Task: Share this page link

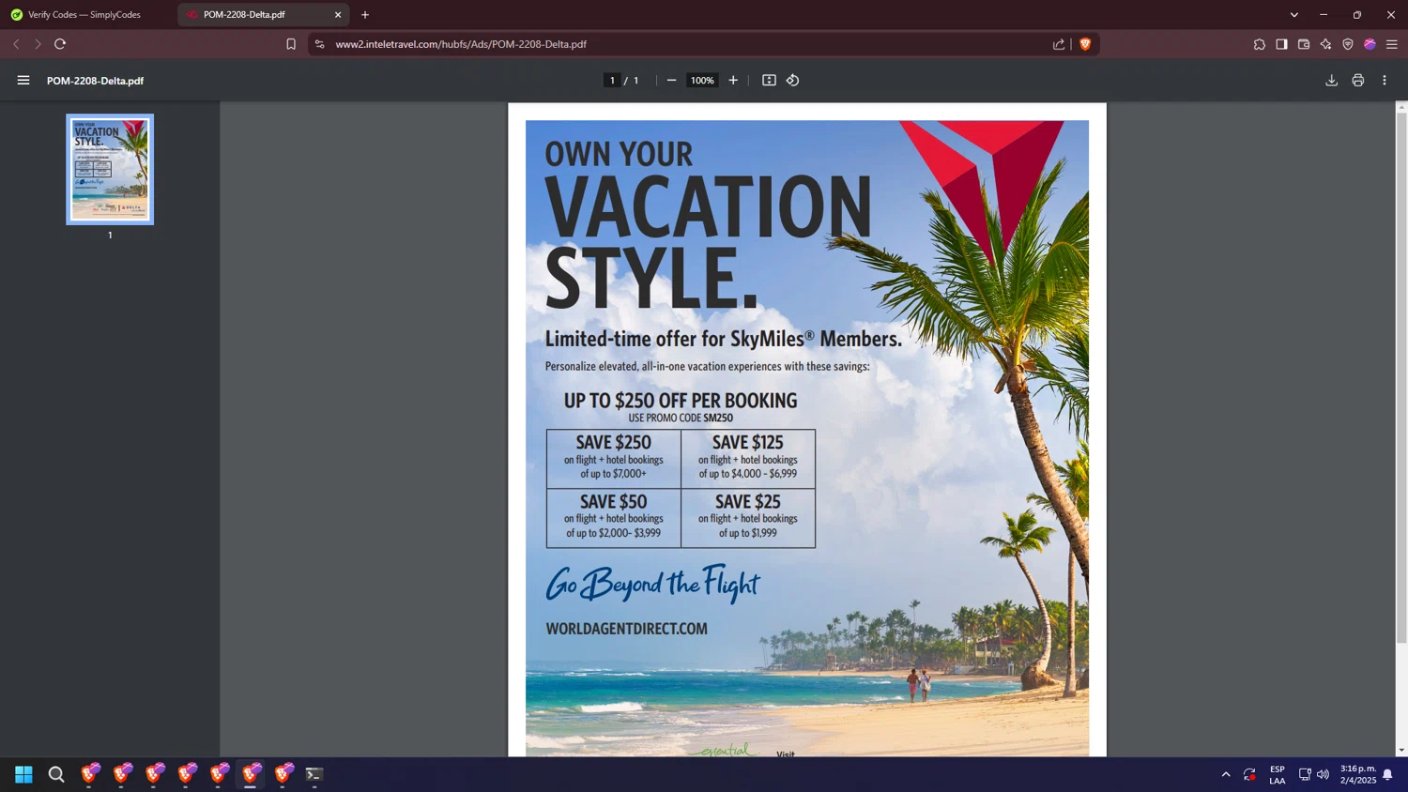Action: pyautogui.click(x=1059, y=44)
